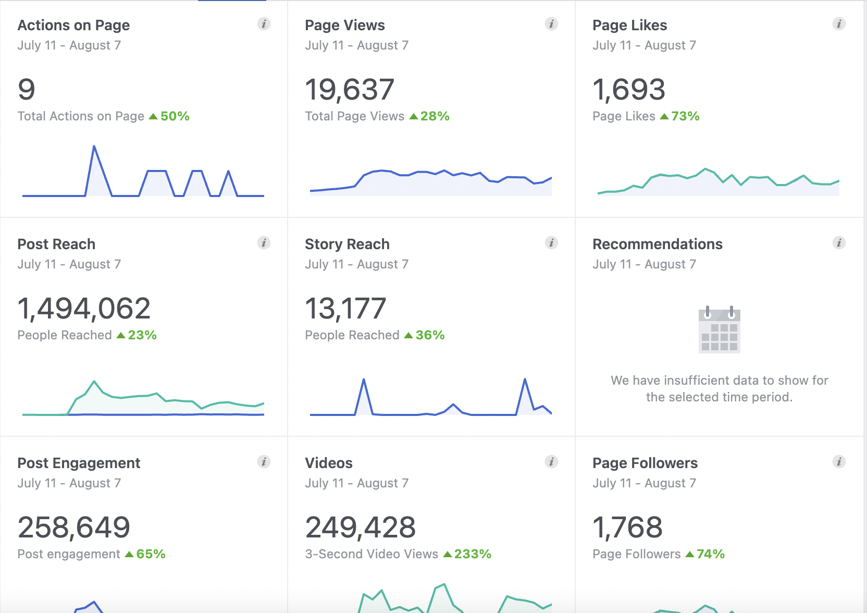Click the 249,428 video views value
The image size is (867, 613).
pos(361,528)
